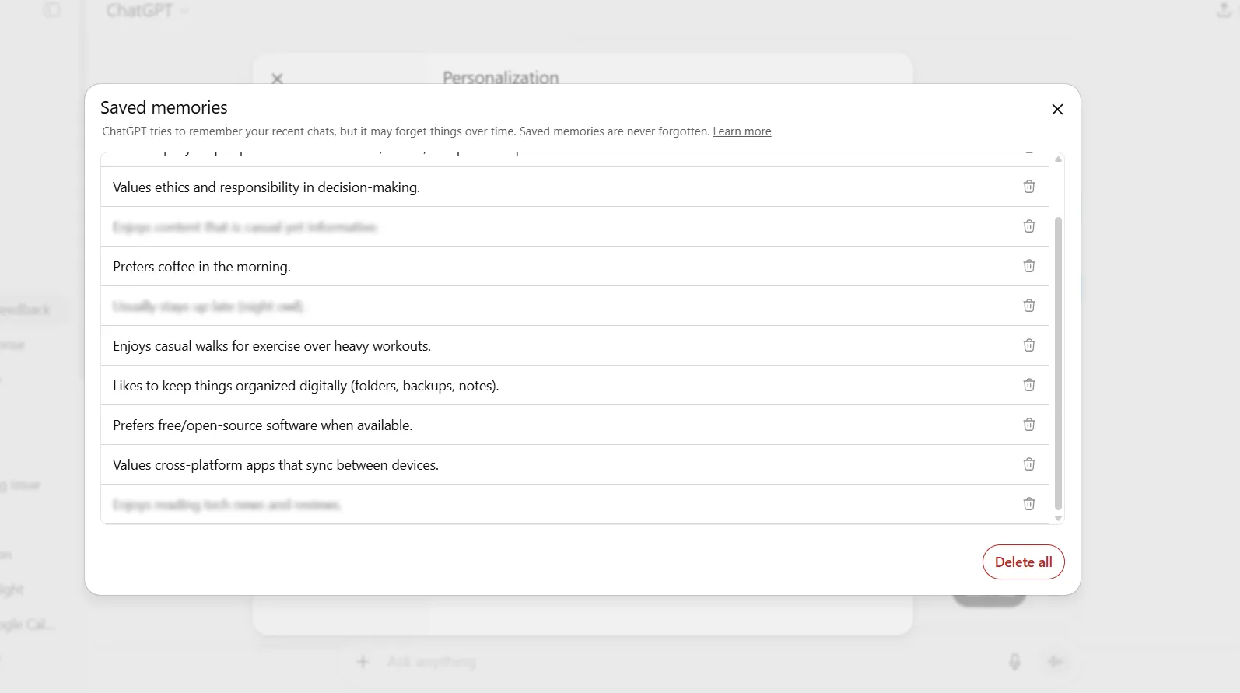
Task: Delete the 'Values cross-platform apps' memory
Action: (1028, 464)
